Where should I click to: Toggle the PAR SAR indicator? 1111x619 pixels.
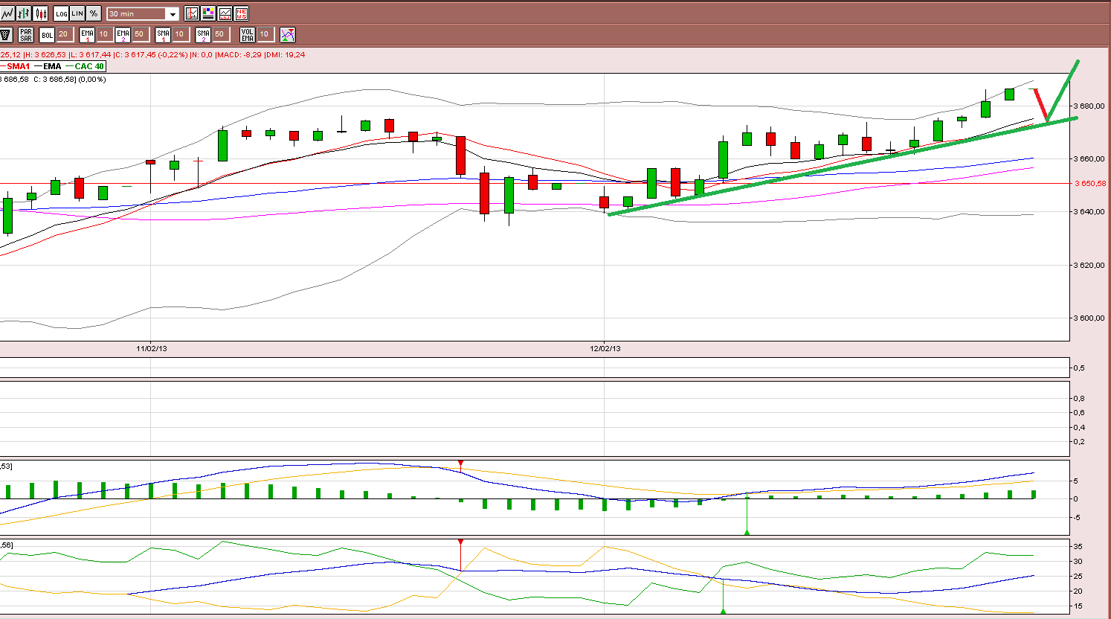[26, 34]
